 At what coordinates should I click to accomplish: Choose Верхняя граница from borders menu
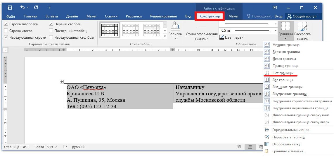coord(298,52)
